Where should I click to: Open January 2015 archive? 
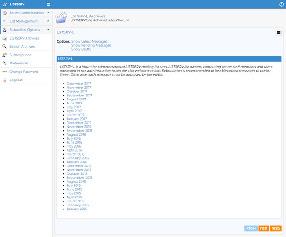pyautogui.click(x=77, y=209)
